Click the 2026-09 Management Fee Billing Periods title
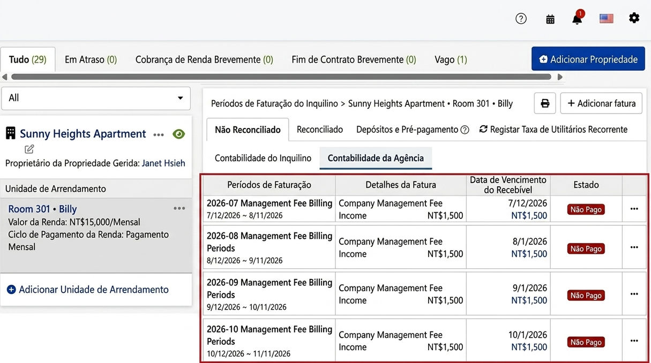 tap(270, 289)
